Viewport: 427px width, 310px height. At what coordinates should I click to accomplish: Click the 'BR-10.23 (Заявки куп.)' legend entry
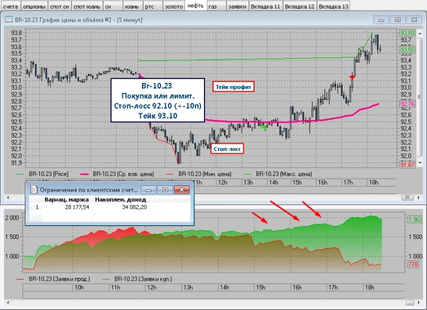[x=137, y=279]
